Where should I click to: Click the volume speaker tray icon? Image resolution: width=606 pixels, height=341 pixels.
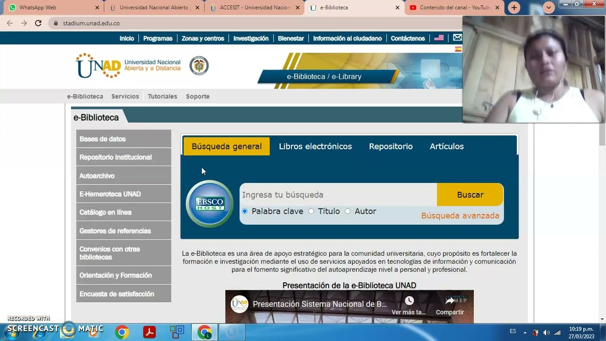pyautogui.click(x=546, y=332)
